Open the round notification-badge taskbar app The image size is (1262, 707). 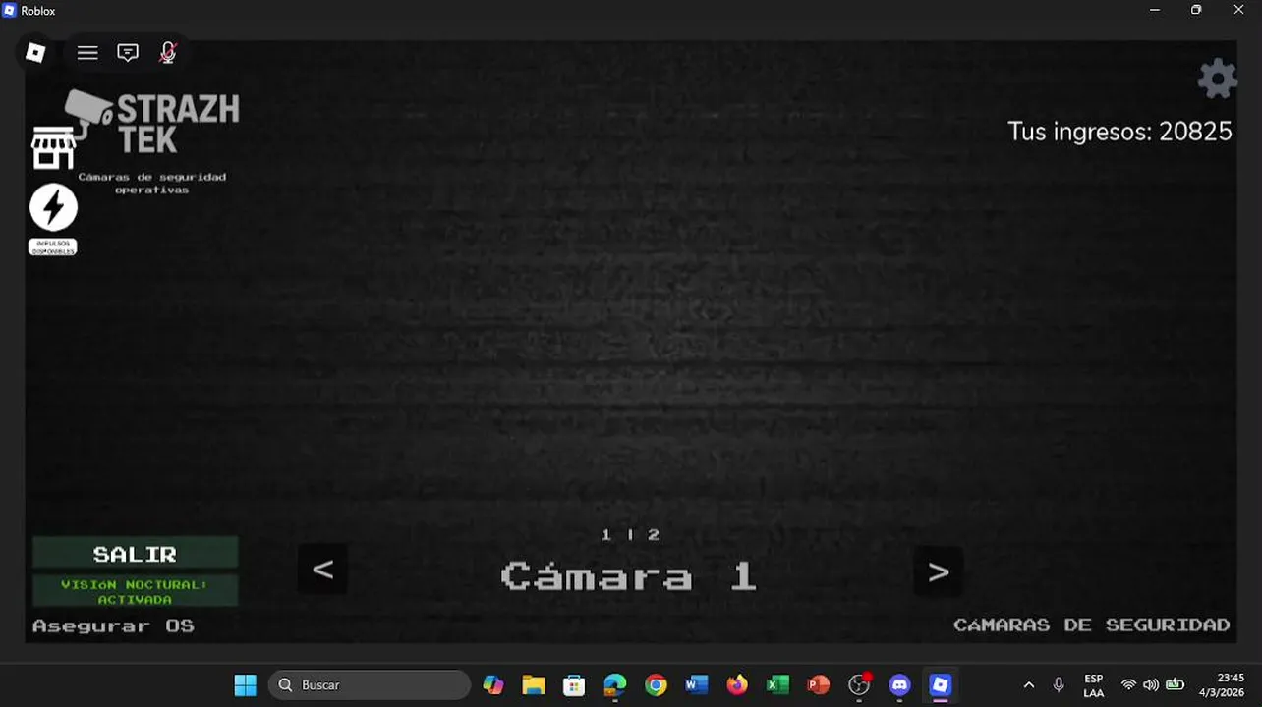(859, 684)
